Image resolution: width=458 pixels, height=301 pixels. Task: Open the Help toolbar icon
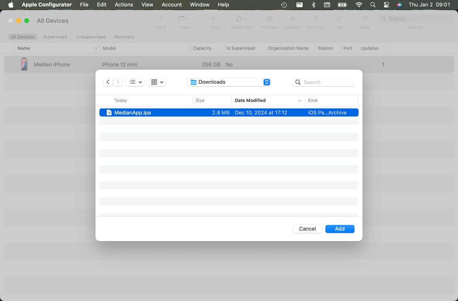click(365, 19)
